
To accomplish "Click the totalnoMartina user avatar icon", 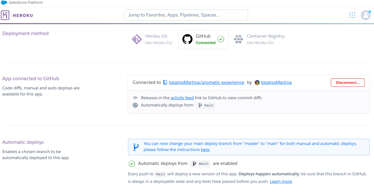I will [x=257, y=82].
